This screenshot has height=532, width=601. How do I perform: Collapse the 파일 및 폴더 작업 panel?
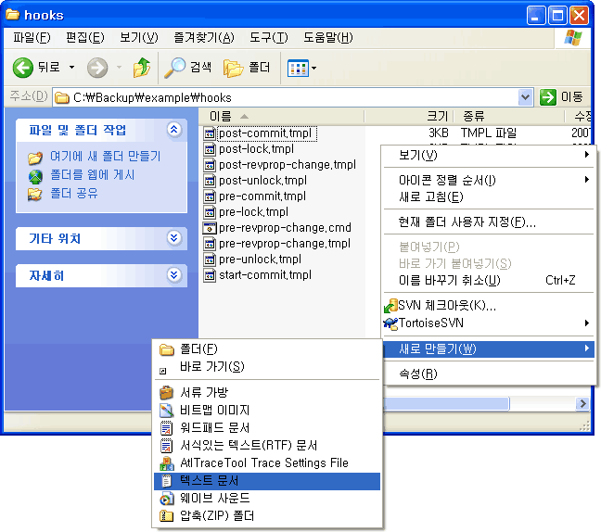(173, 130)
